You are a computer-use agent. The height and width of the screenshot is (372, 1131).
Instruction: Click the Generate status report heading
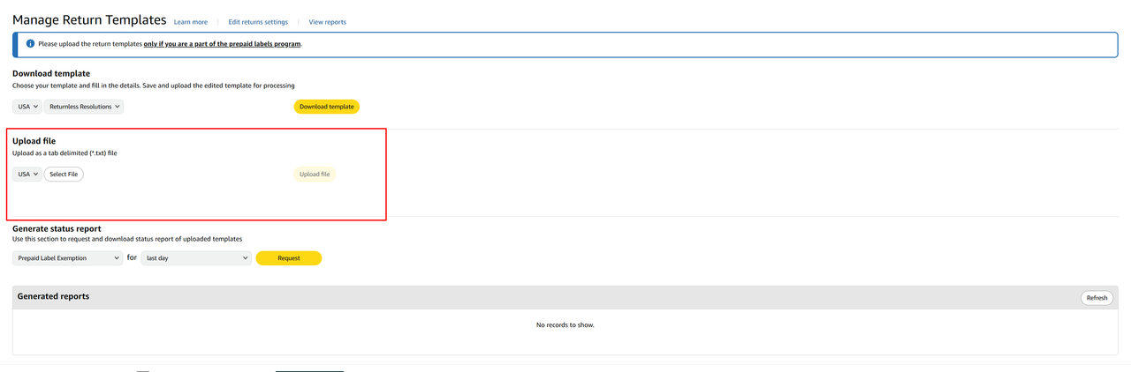57,228
